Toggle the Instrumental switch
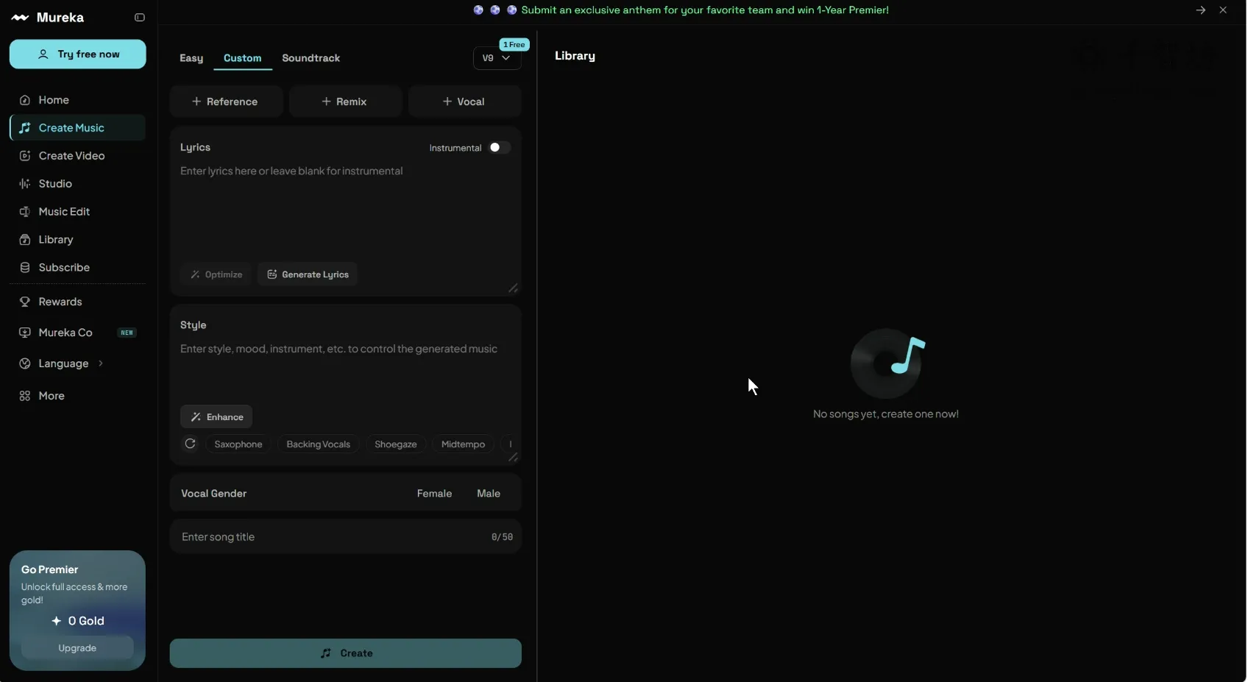The image size is (1248, 682). (500, 148)
